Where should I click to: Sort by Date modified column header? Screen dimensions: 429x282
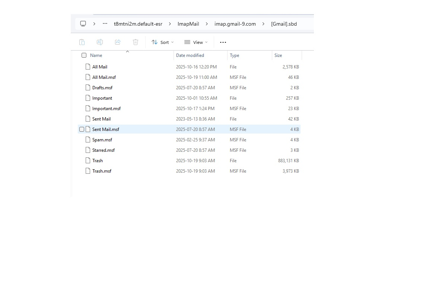coord(190,55)
